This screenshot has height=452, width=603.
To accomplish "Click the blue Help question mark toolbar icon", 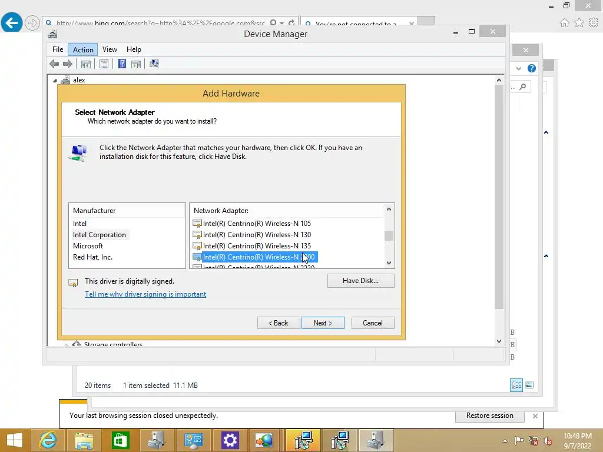I will pos(122,64).
